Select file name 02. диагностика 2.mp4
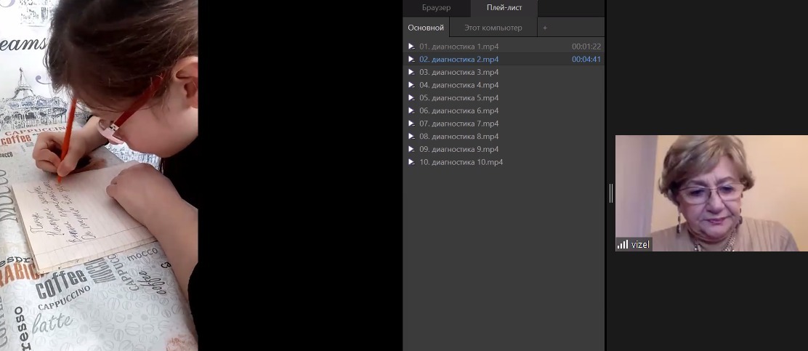This screenshot has height=351, width=808. [458, 60]
